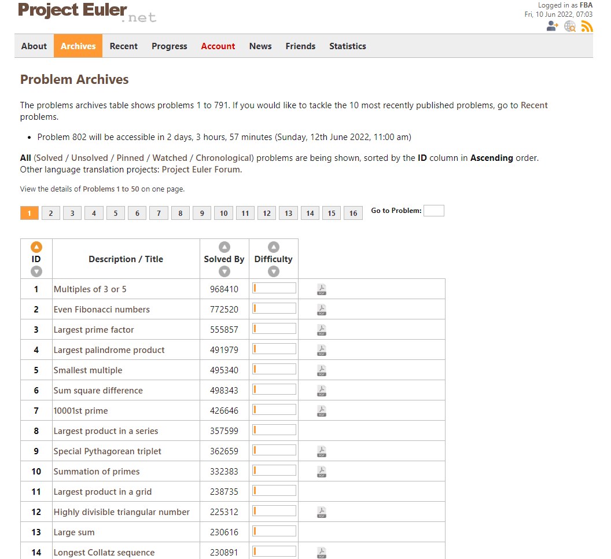Open problem Multiples of 3 or 5
The width and height of the screenshot is (611, 559).
click(x=90, y=289)
